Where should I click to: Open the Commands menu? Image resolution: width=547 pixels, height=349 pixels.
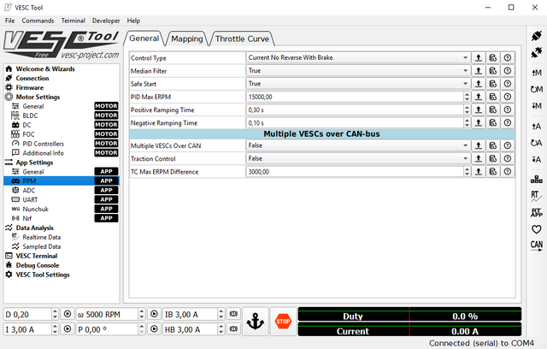tap(38, 21)
